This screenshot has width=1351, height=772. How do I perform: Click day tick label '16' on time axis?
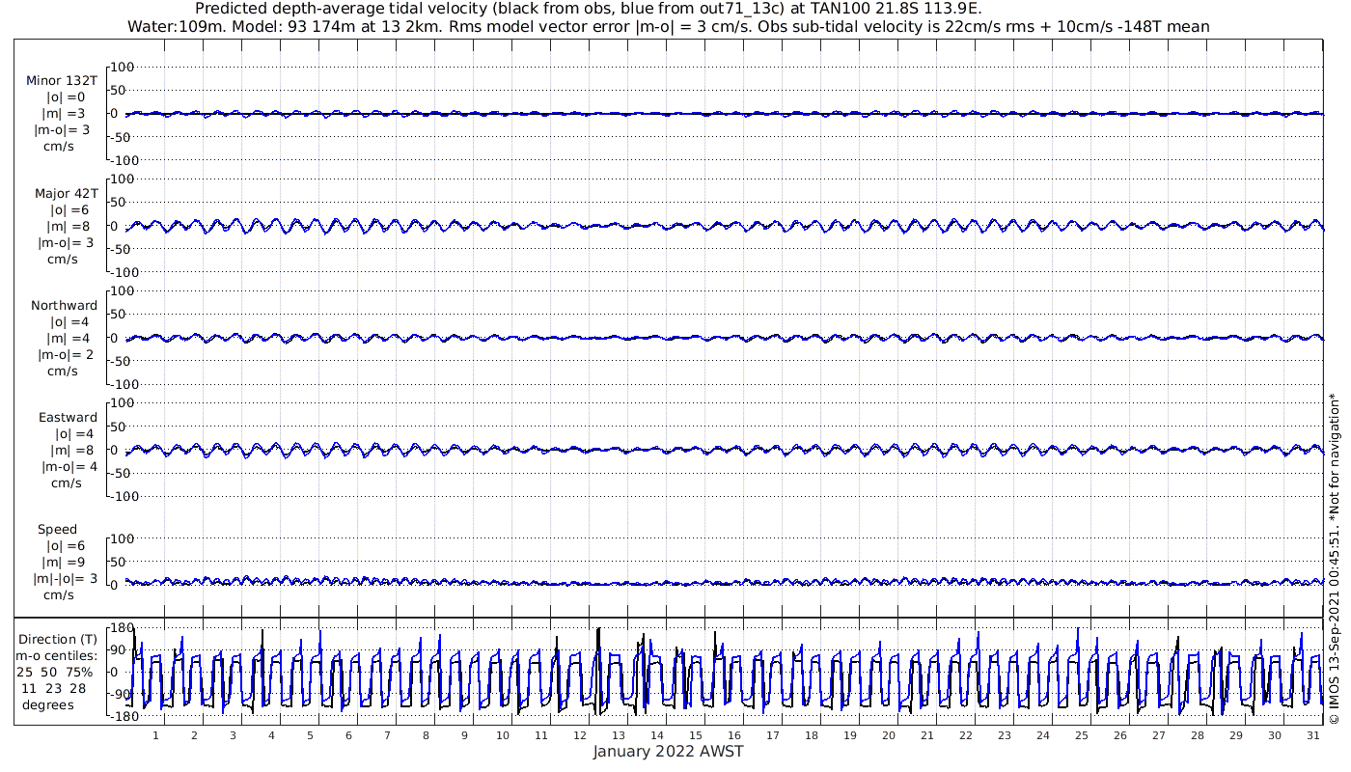click(734, 734)
